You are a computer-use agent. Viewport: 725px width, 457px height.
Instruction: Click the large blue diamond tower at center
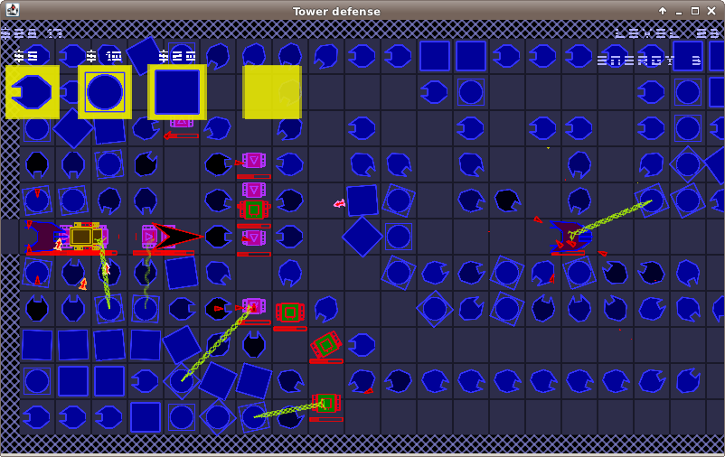(x=362, y=237)
